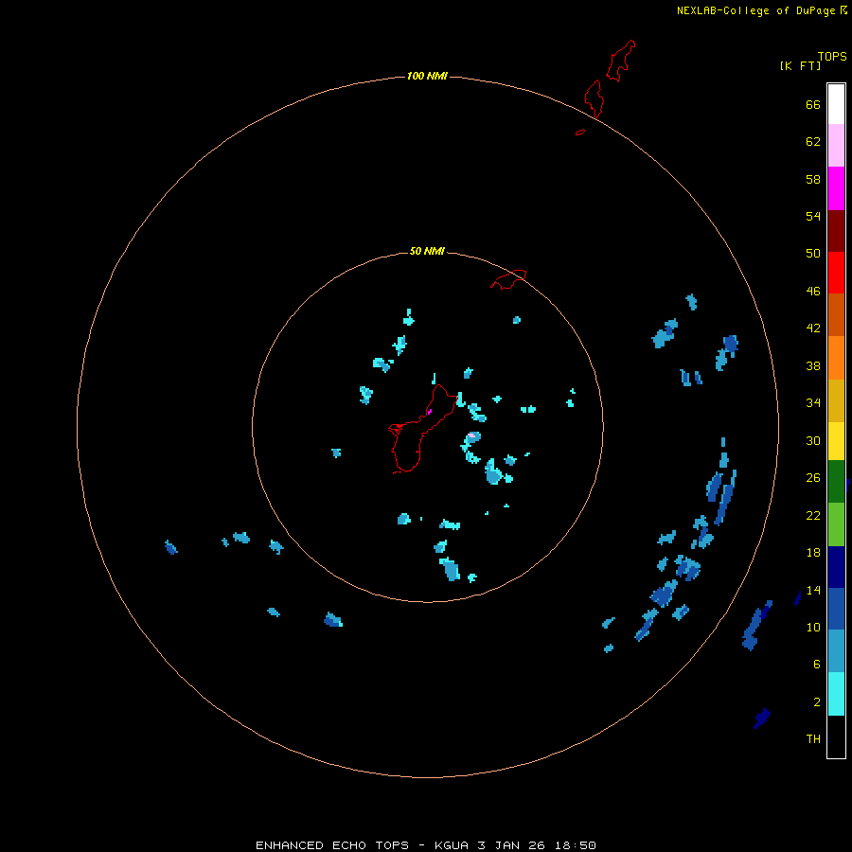
Task: Click the legend value 58
Action: [x=813, y=179]
